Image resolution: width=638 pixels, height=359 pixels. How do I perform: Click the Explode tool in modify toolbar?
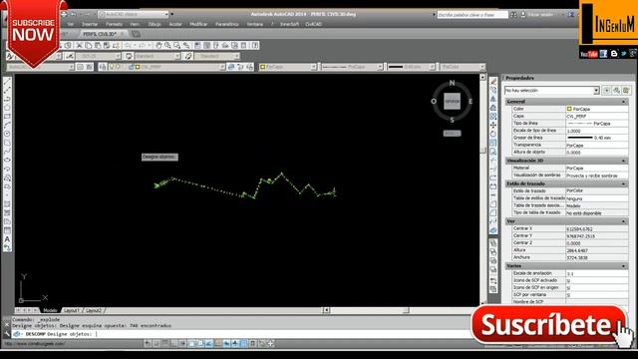(x=493, y=230)
